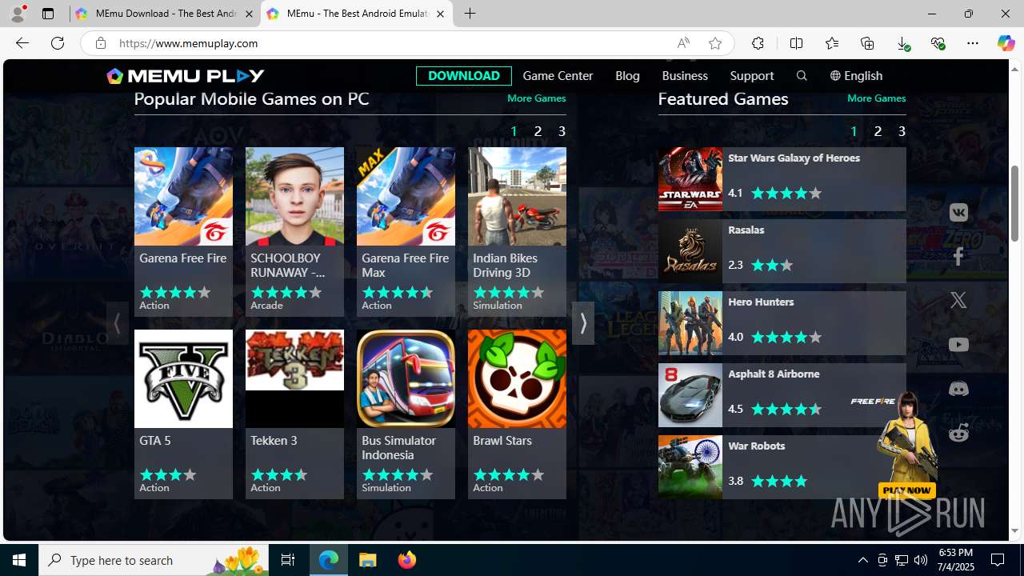
Task: Click the Read aloud icon
Action: [683, 43]
